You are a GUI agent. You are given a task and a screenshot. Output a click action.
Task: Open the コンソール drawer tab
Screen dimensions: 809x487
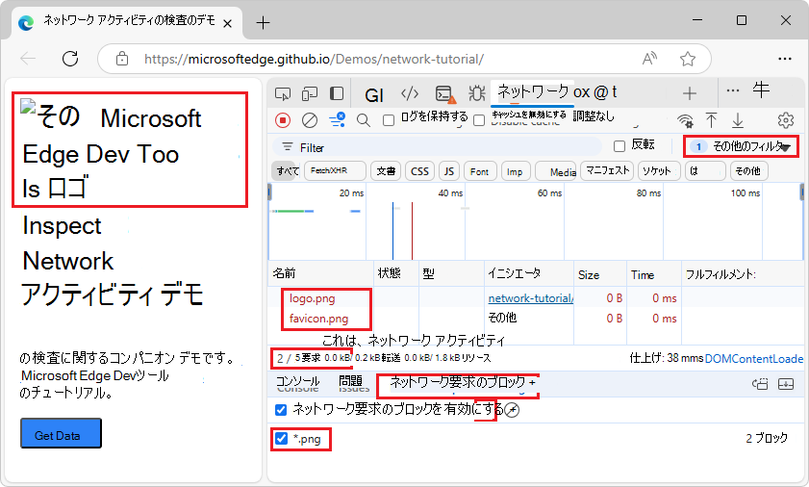(297, 383)
